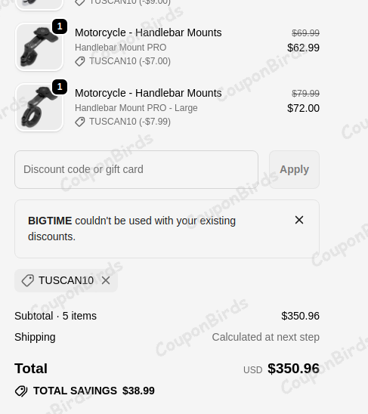The width and height of the screenshot is (368, 414).
Task: Click the Handlebar Mounts title priced $62.99
Action: [x=148, y=32]
